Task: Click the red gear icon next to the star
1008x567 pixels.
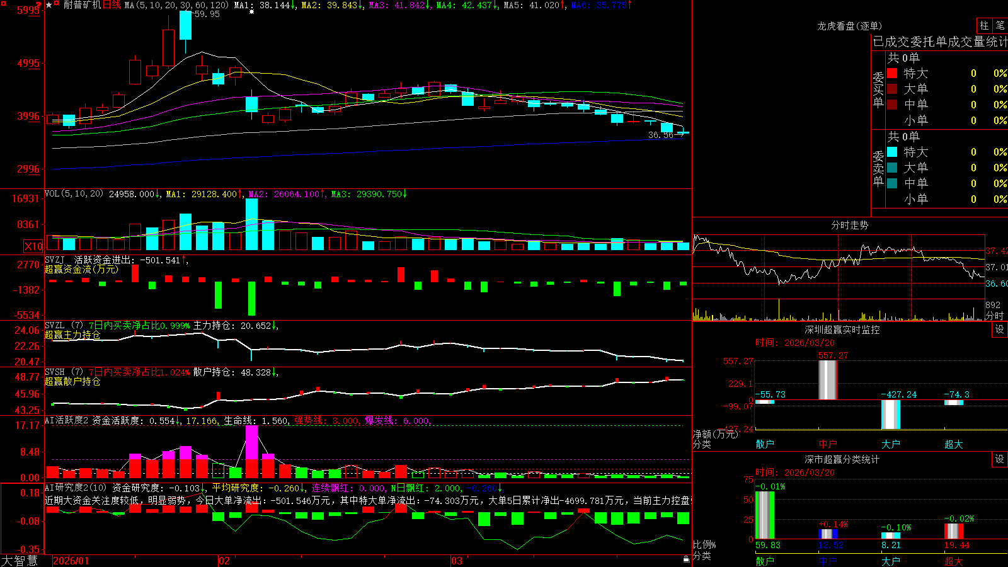Action: (x=57, y=4)
